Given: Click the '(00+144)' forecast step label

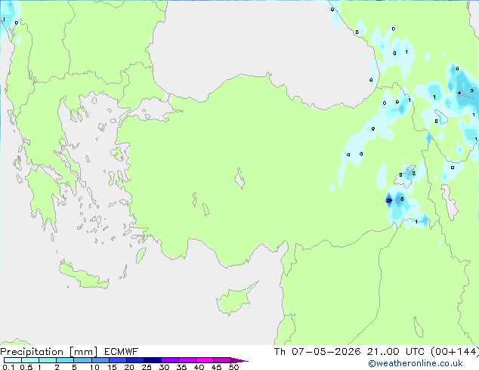Looking at the screenshot, I should pyautogui.click(x=455, y=352).
